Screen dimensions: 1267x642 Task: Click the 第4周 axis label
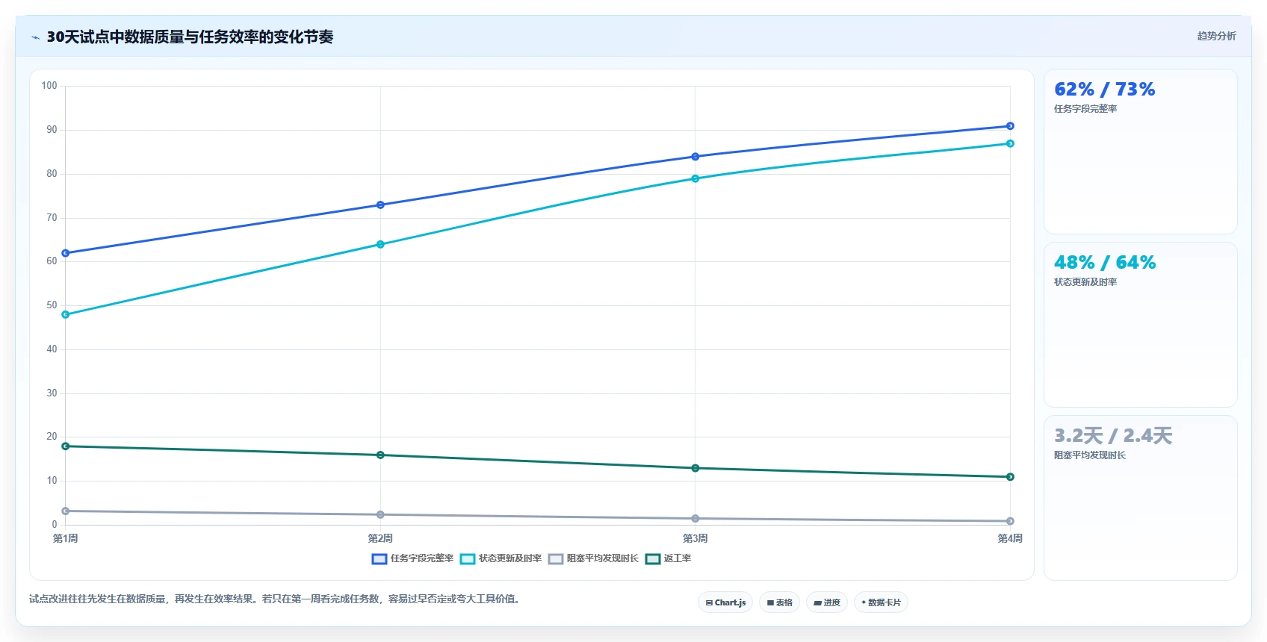click(1010, 538)
